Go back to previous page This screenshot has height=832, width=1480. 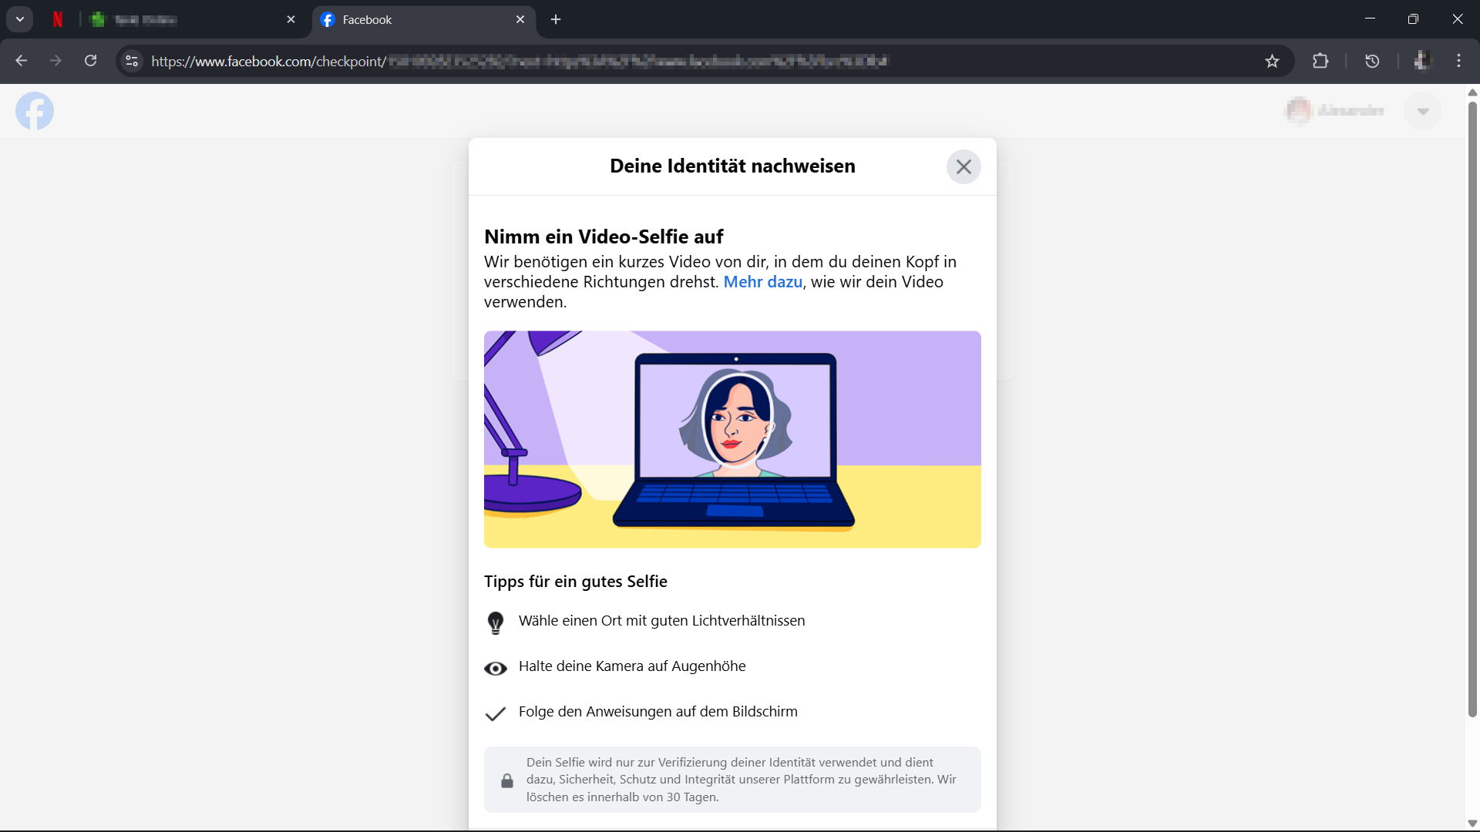22,61
